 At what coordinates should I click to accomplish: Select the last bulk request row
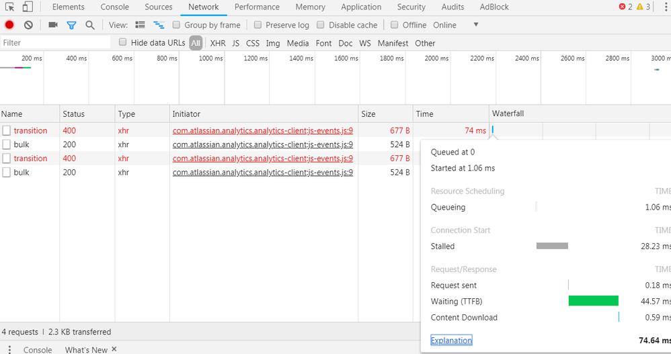point(22,172)
